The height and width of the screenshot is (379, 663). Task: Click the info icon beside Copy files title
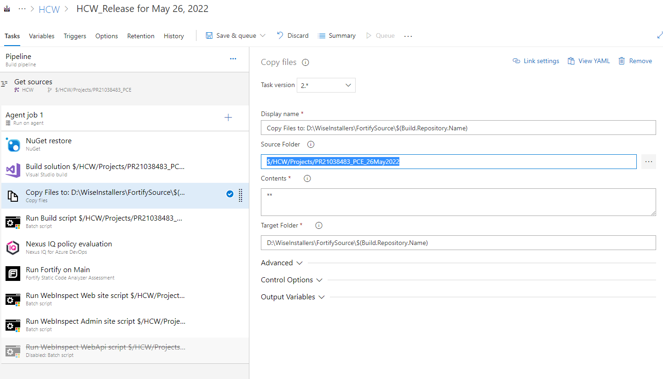click(x=305, y=63)
